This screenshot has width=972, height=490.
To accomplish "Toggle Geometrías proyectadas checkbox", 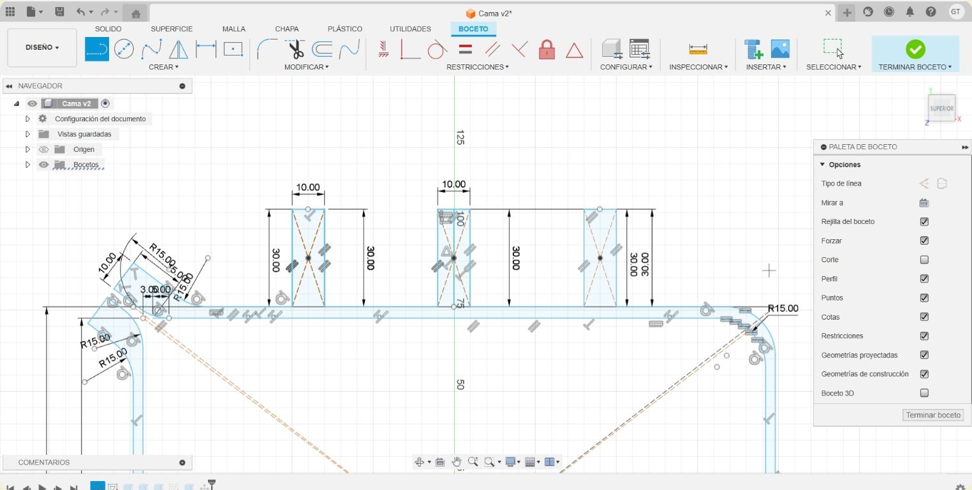I will tap(924, 355).
